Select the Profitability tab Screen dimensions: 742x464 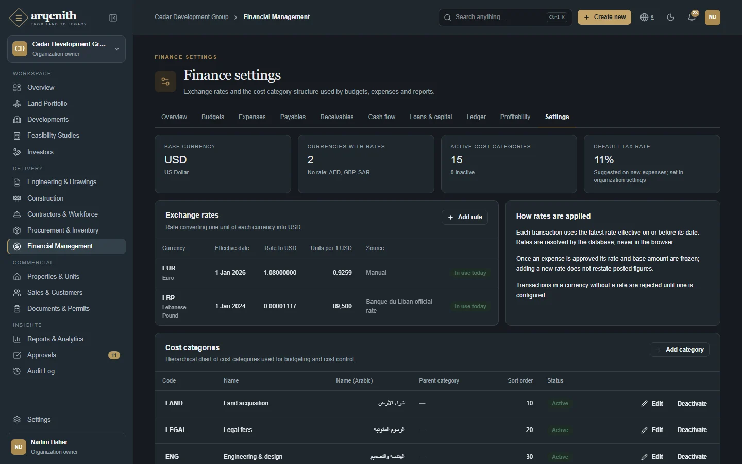515,117
